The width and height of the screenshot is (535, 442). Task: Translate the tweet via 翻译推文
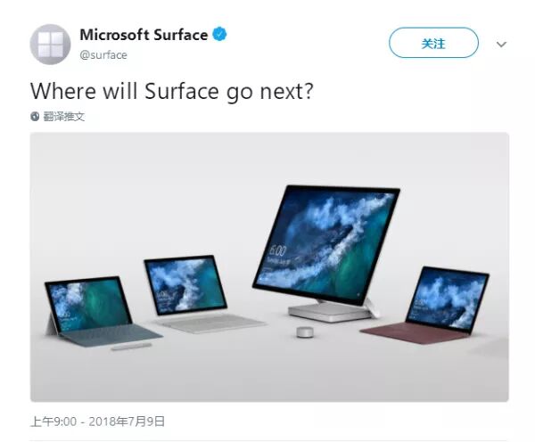(64, 117)
